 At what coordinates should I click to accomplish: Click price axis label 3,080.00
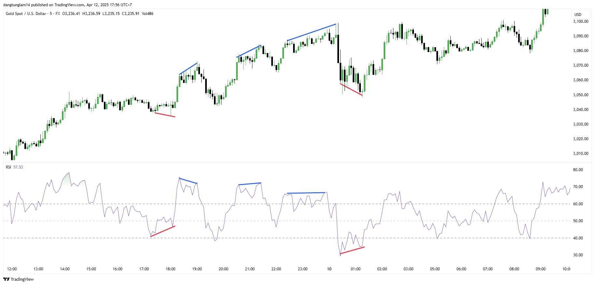(581, 51)
